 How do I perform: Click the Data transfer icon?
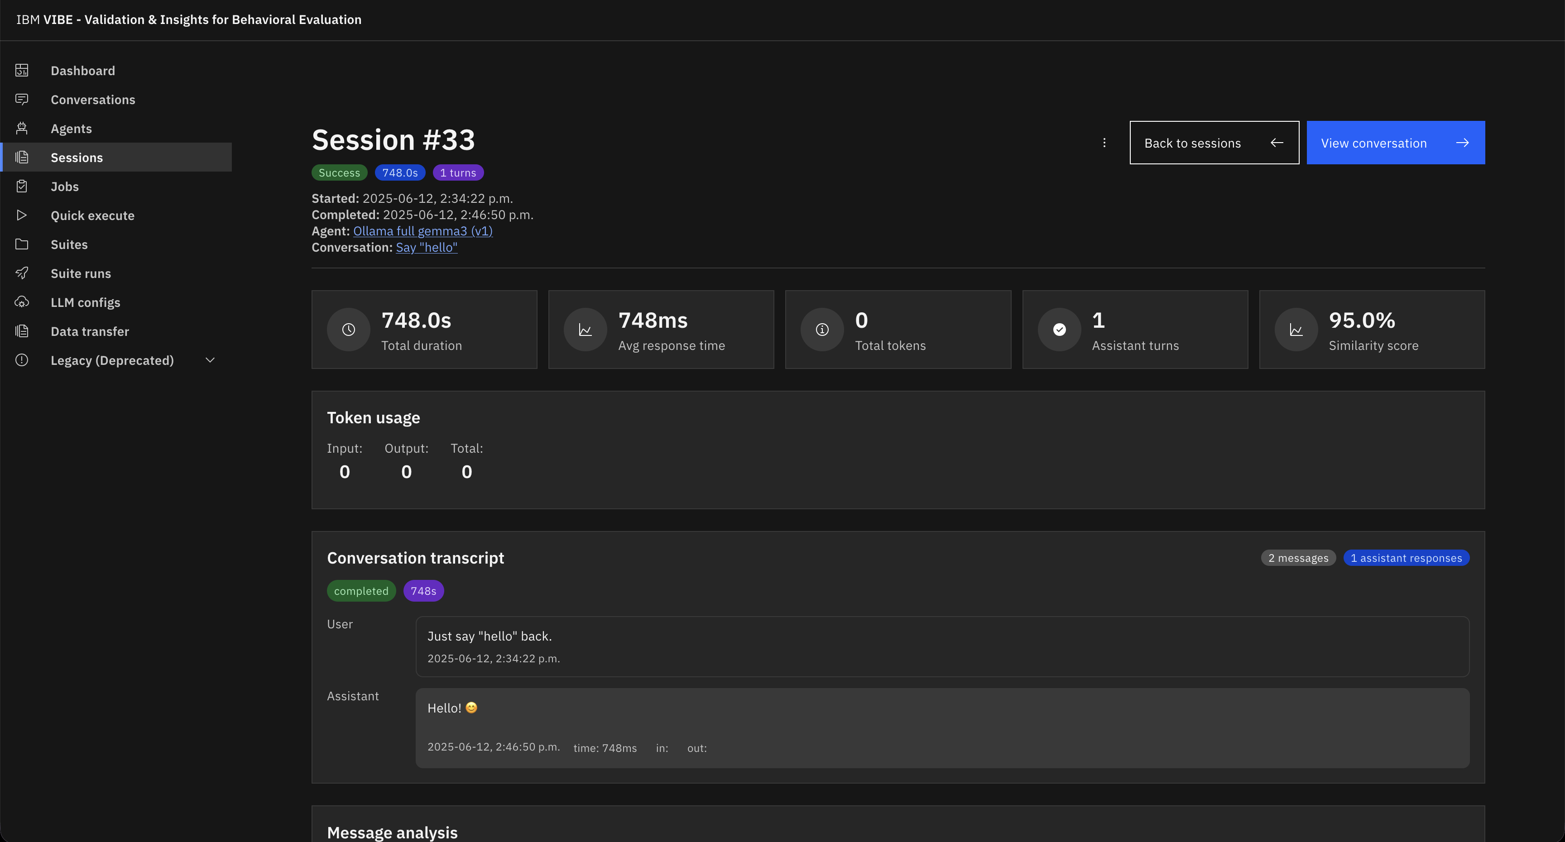(x=22, y=331)
